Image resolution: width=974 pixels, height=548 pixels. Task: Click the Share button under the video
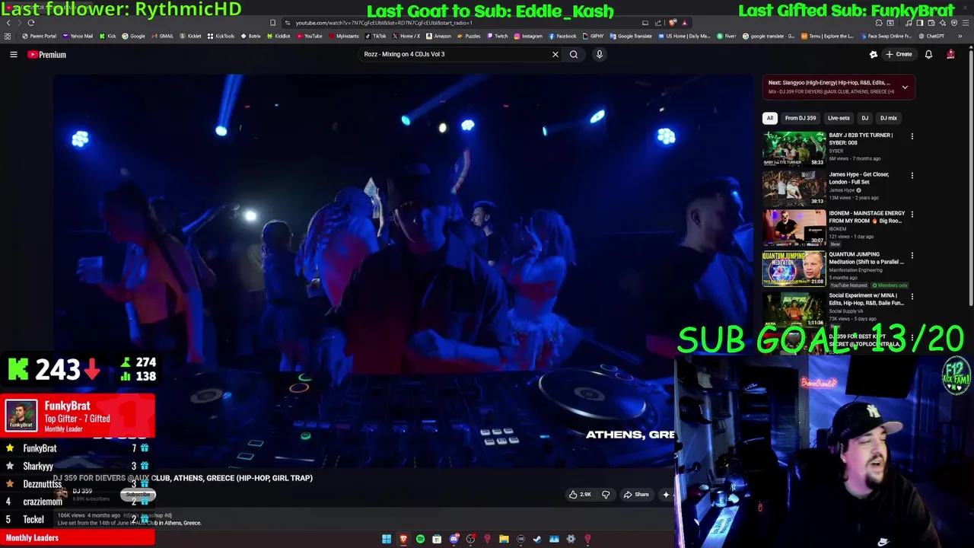point(636,495)
